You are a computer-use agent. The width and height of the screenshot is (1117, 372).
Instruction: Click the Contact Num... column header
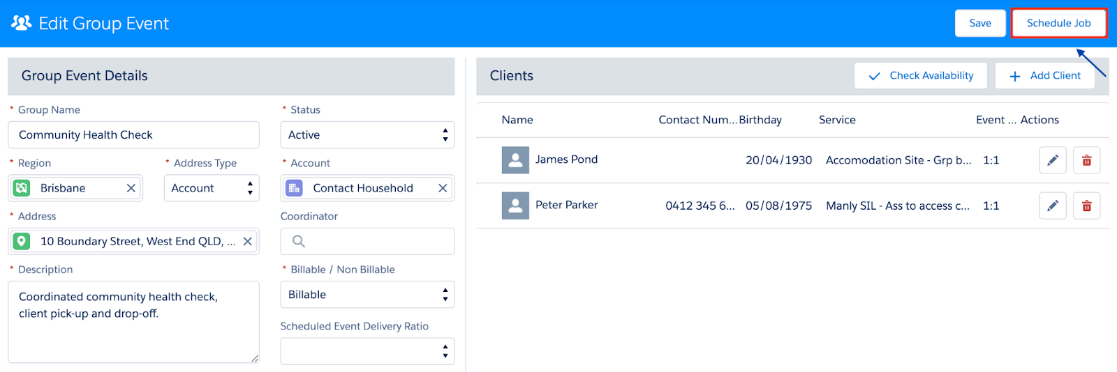(x=697, y=120)
